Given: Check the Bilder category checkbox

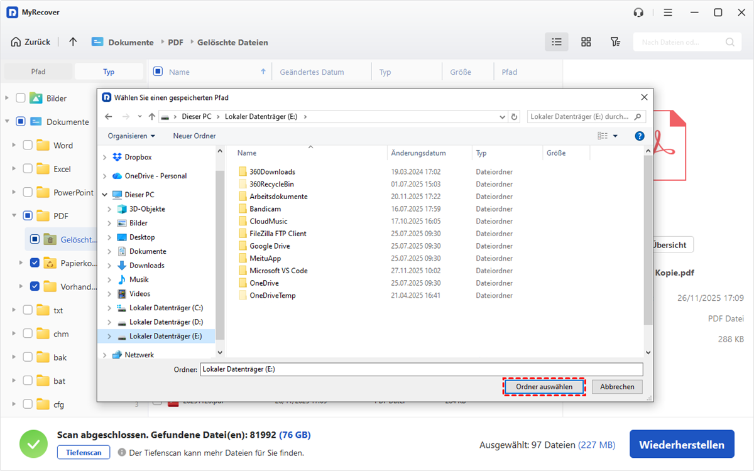Looking at the screenshot, I should [x=21, y=98].
